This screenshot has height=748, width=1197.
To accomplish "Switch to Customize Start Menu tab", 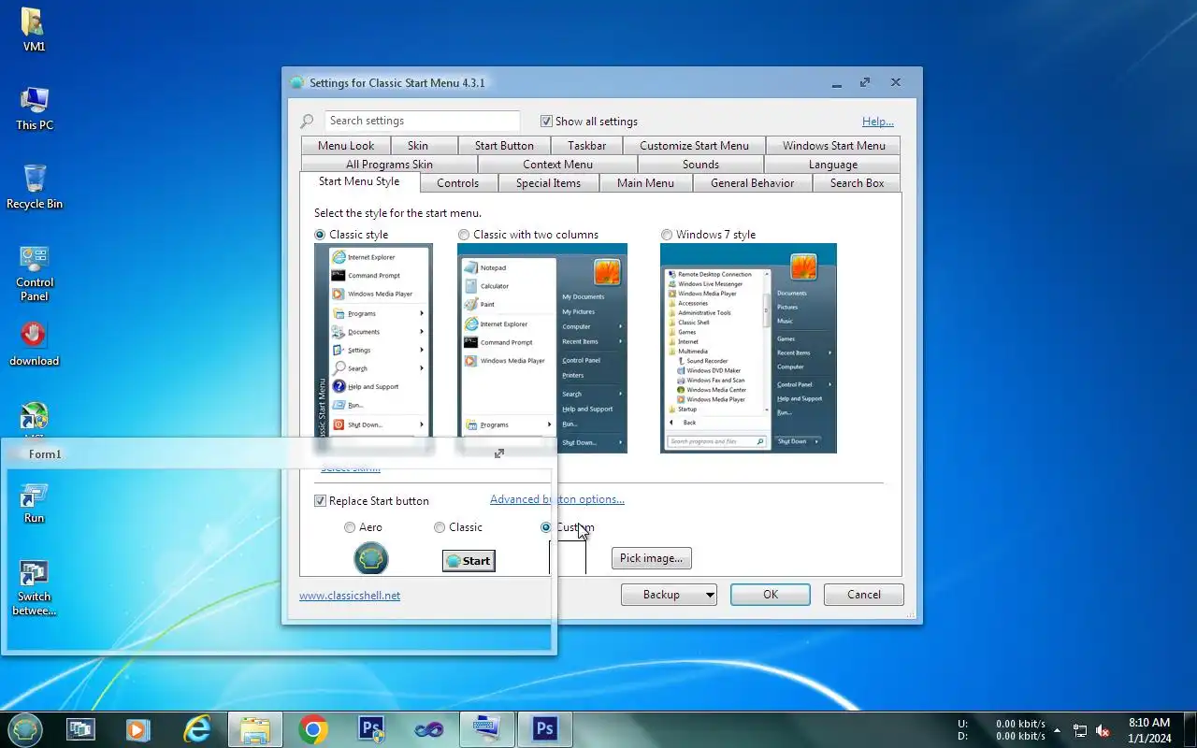I will pyautogui.click(x=694, y=146).
